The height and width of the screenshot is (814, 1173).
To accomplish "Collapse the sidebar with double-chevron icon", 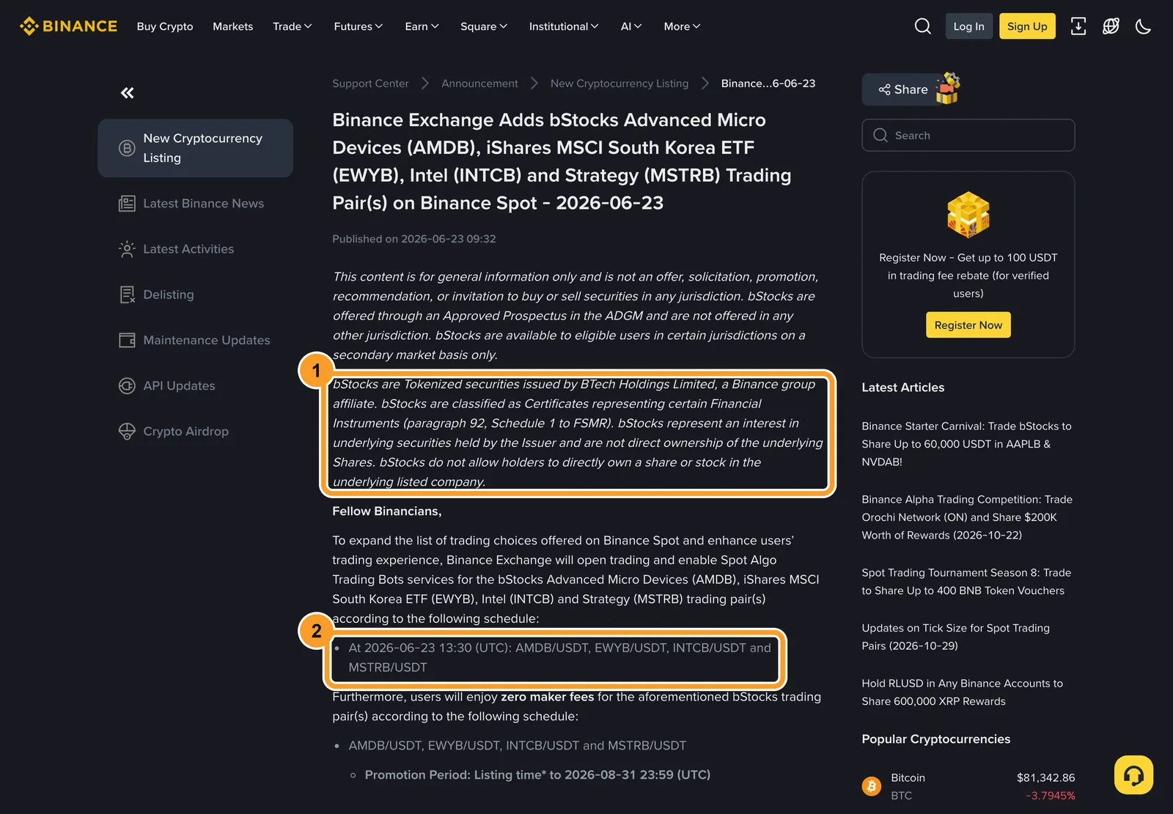I will (x=128, y=92).
